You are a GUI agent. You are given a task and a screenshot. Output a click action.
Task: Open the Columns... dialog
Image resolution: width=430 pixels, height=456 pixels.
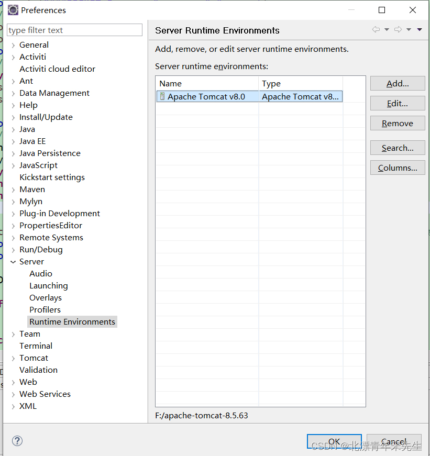pyautogui.click(x=397, y=168)
